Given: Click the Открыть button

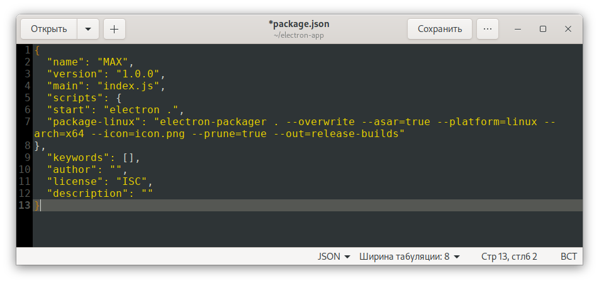Looking at the screenshot, I should [x=49, y=29].
